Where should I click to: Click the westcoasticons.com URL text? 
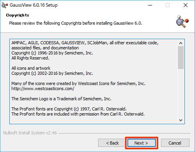click(43, 89)
